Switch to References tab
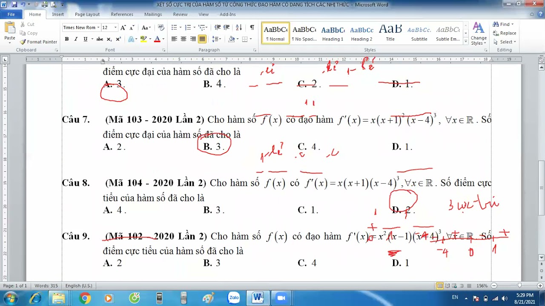Image resolution: width=545 pixels, height=306 pixels. pyautogui.click(x=122, y=14)
